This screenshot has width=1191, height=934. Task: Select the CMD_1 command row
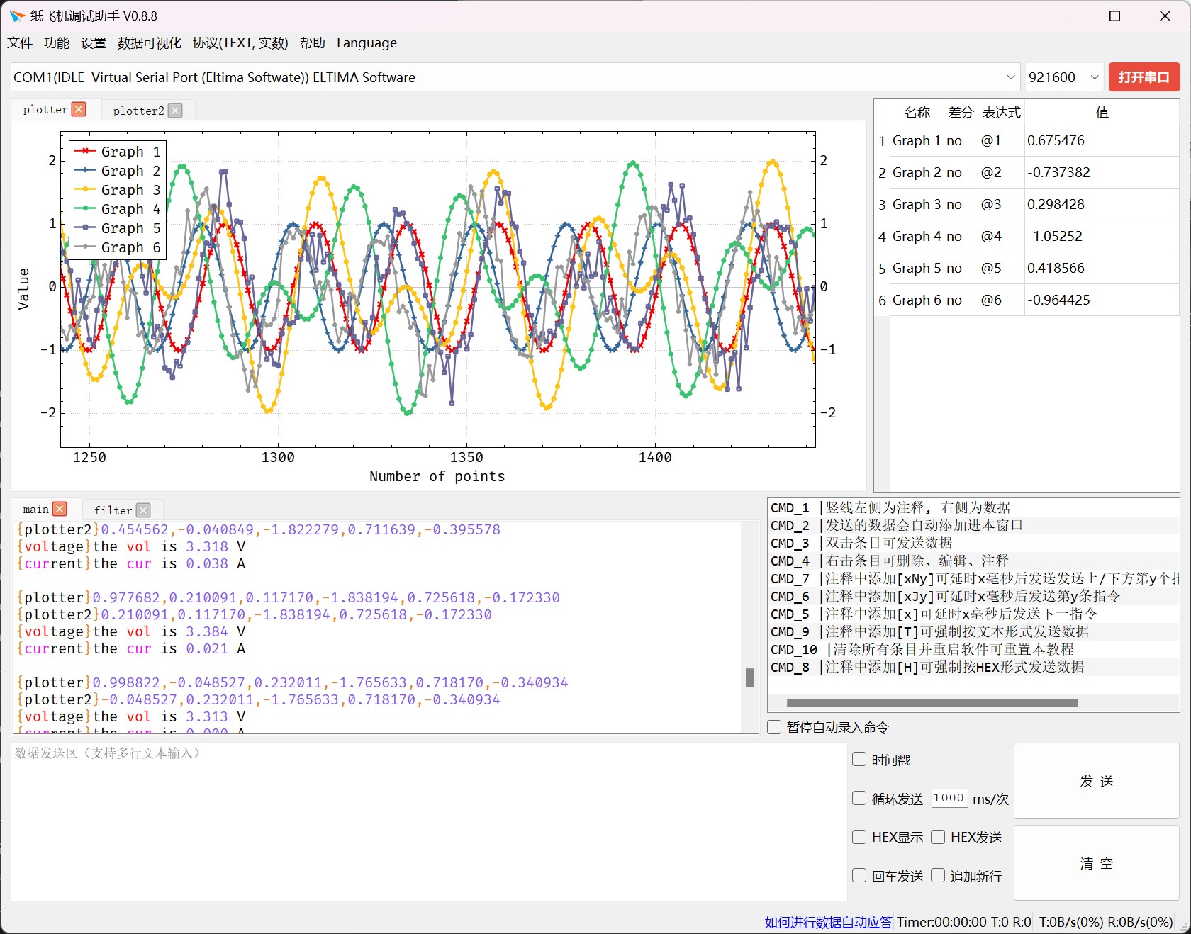pyautogui.click(x=974, y=507)
